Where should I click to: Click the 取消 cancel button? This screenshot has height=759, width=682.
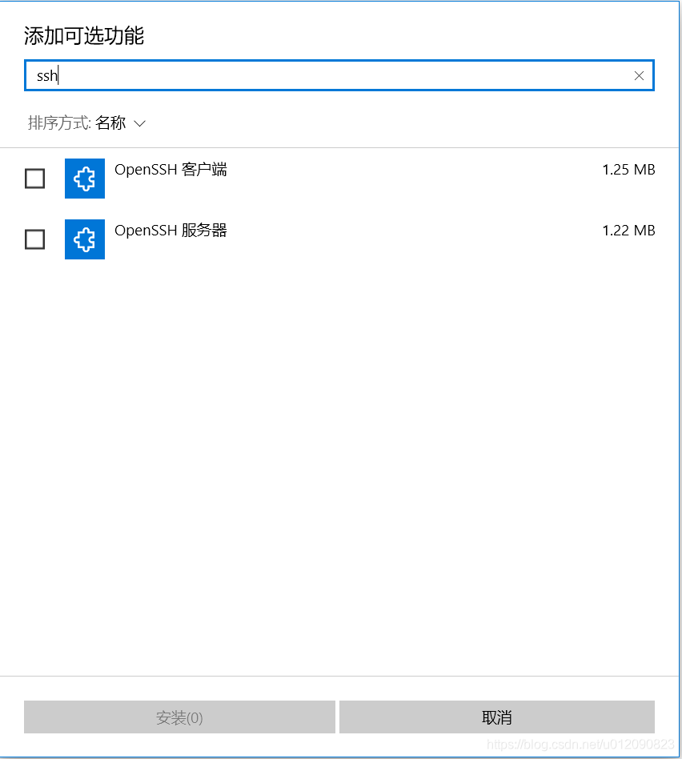coord(497,717)
